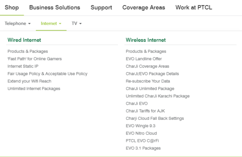
Task: Click Internet Static IP link
Action: click(x=23, y=66)
